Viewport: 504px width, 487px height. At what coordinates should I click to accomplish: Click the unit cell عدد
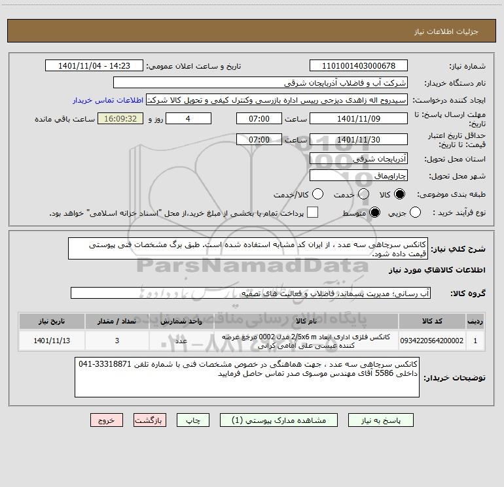(181, 341)
